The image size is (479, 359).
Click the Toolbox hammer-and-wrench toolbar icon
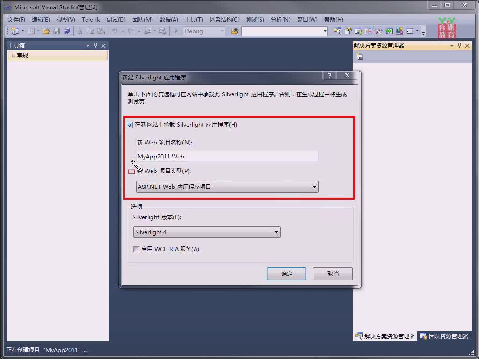coord(379,31)
